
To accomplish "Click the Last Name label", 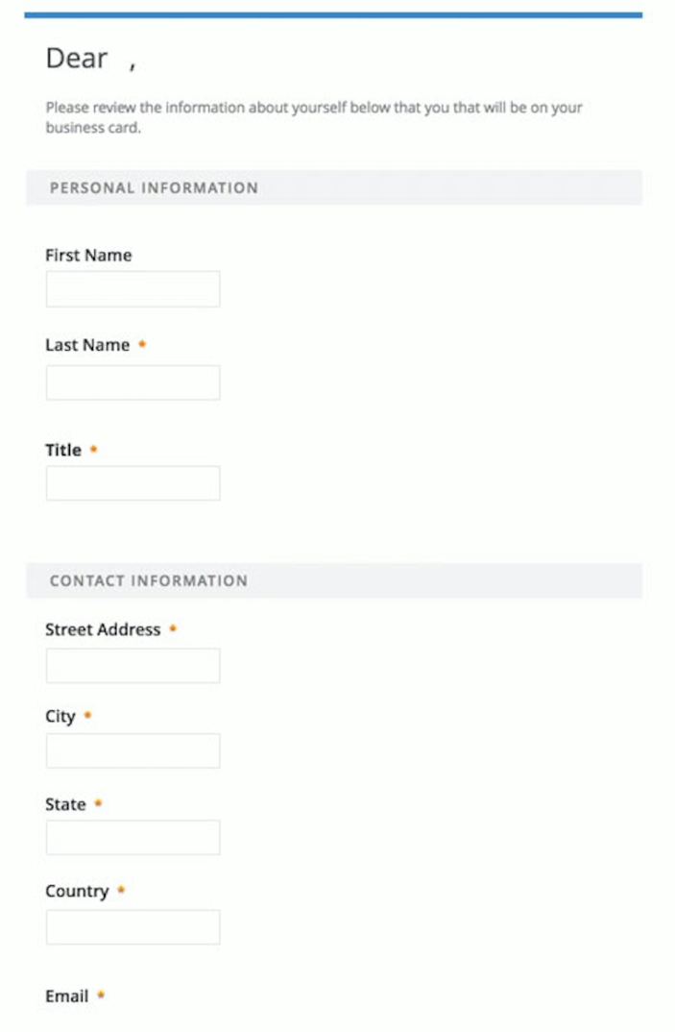I will 87,345.
